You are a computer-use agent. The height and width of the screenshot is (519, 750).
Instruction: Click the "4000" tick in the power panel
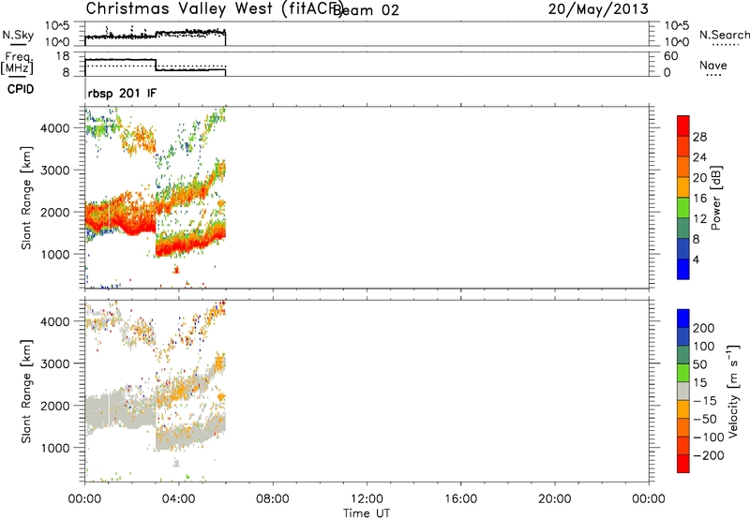pyautogui.click(x=55, y=128)
